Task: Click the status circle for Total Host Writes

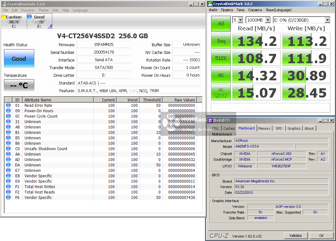Action: tap(8, 186)
